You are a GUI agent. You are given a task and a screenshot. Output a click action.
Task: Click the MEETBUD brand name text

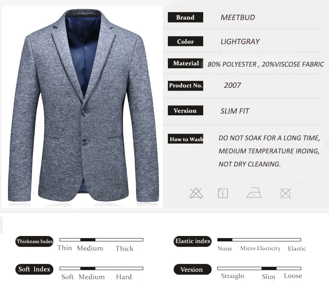coord(238,17)
